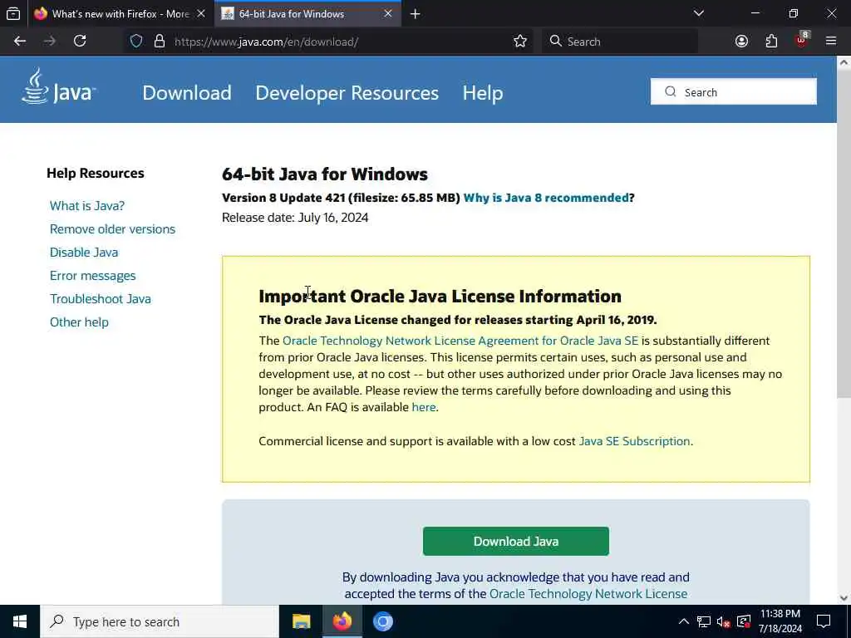Open the Firefox hamburger menu
This screenshot has width=851, height=638.
coord(831,42)
